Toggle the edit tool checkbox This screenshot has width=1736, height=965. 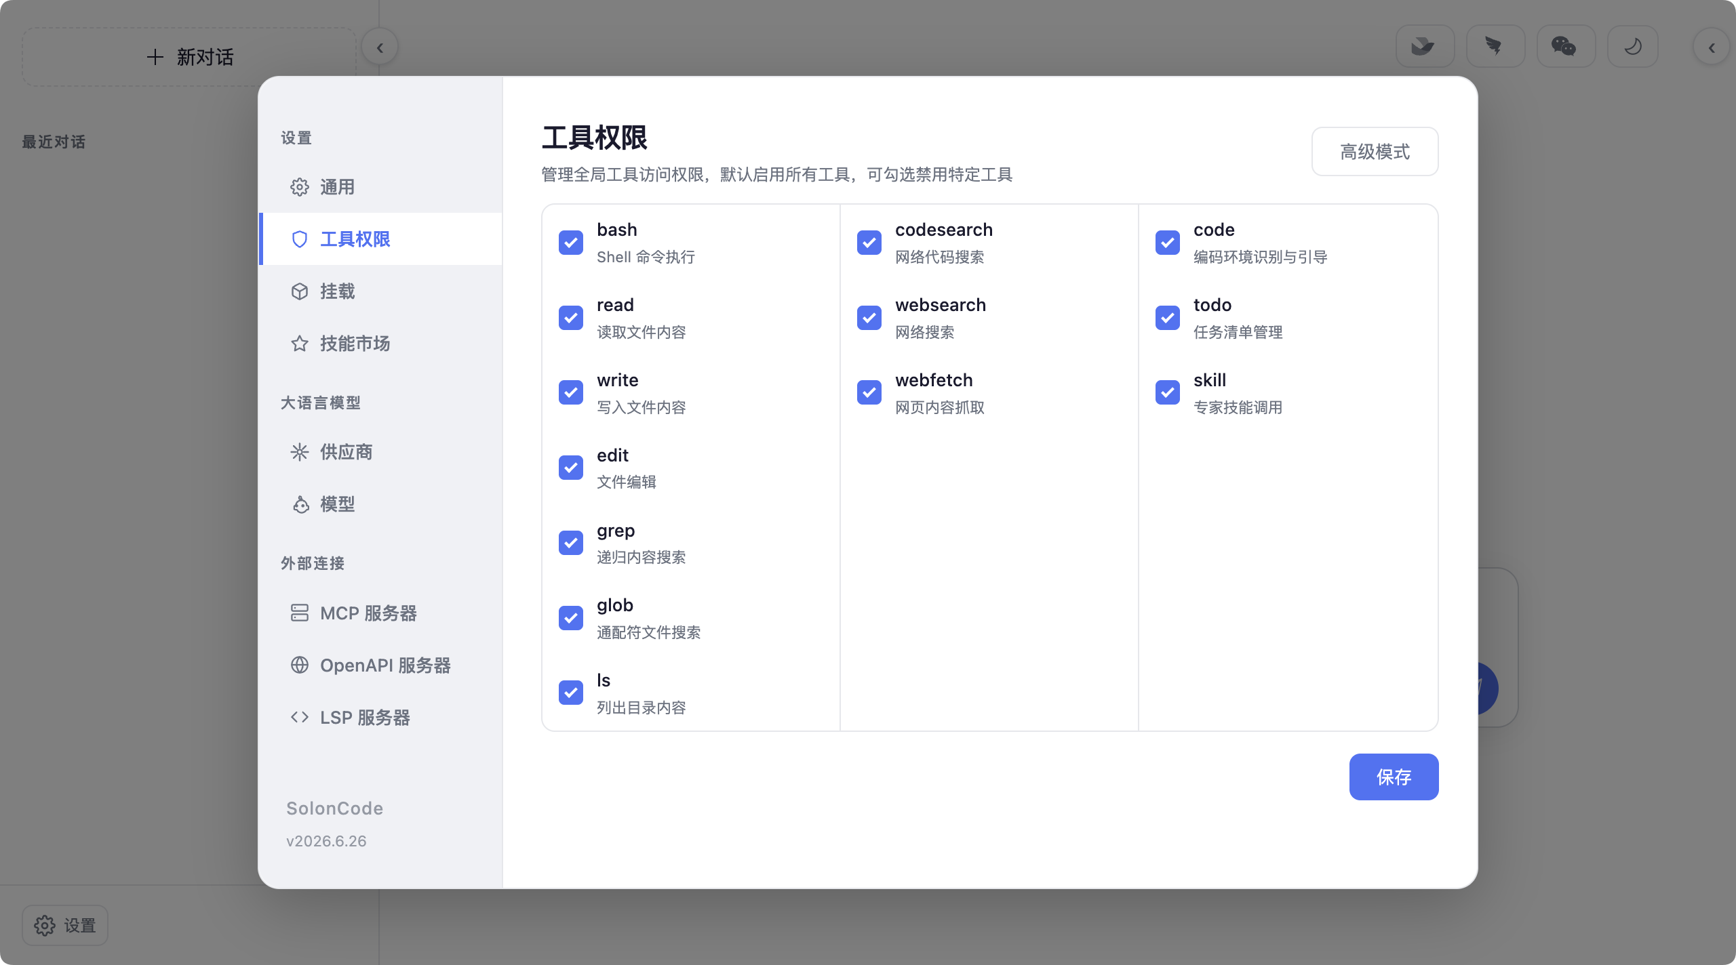tap(570, 468)
